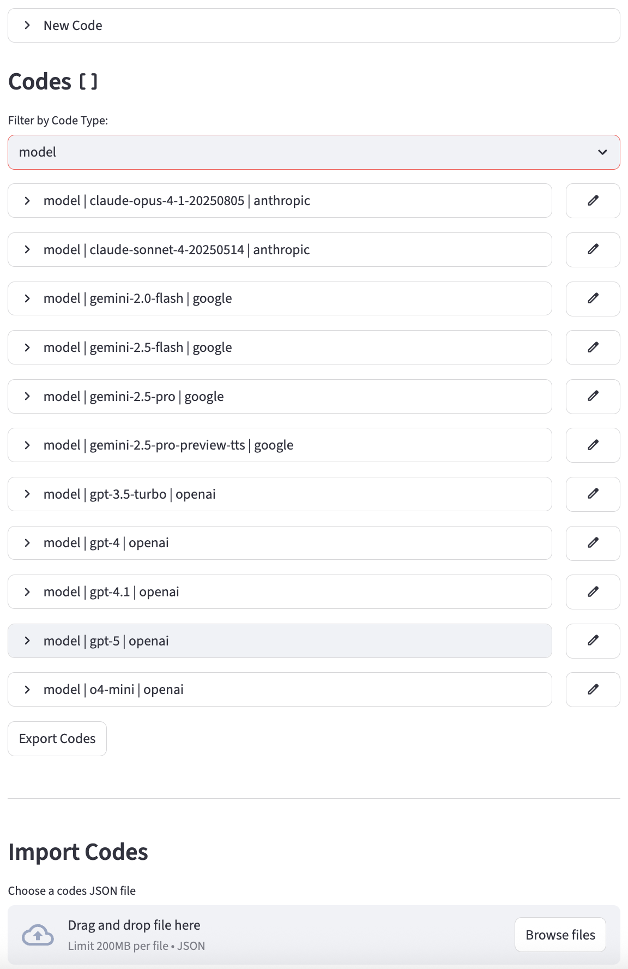Click pencil icon for claude-sonnet-4-20250514
The height and width of the screenshot is (969, 628).
point(593,250)
